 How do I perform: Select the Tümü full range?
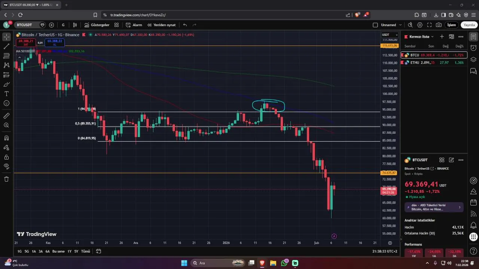(86, 251)
